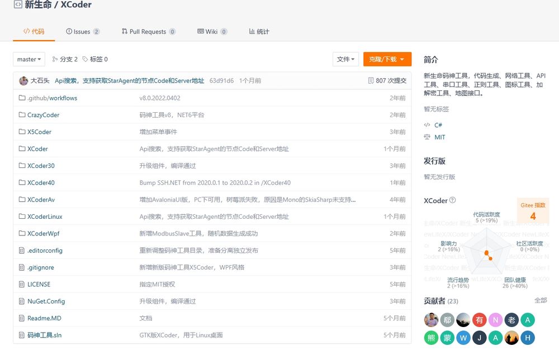Click the Gitee 指数 score badge
Screen dimensions: 559x351
(x=533, y=211)
